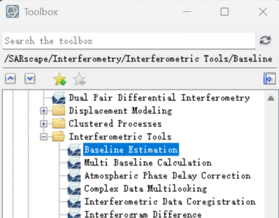The height and width of the screenshot is (218, 279).
Task: Add to favorites with the yellow star icon
Action: point(60,79)
